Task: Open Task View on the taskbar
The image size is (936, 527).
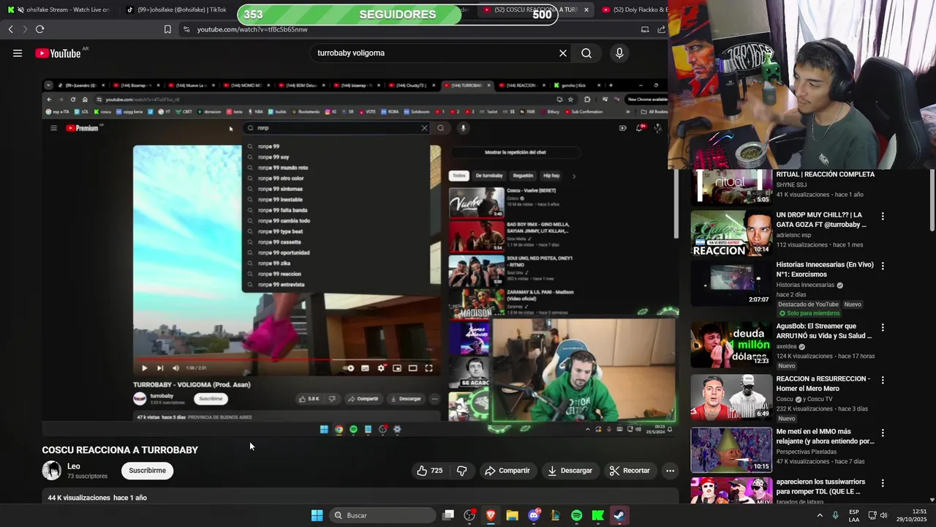Action: pos(448,515)
